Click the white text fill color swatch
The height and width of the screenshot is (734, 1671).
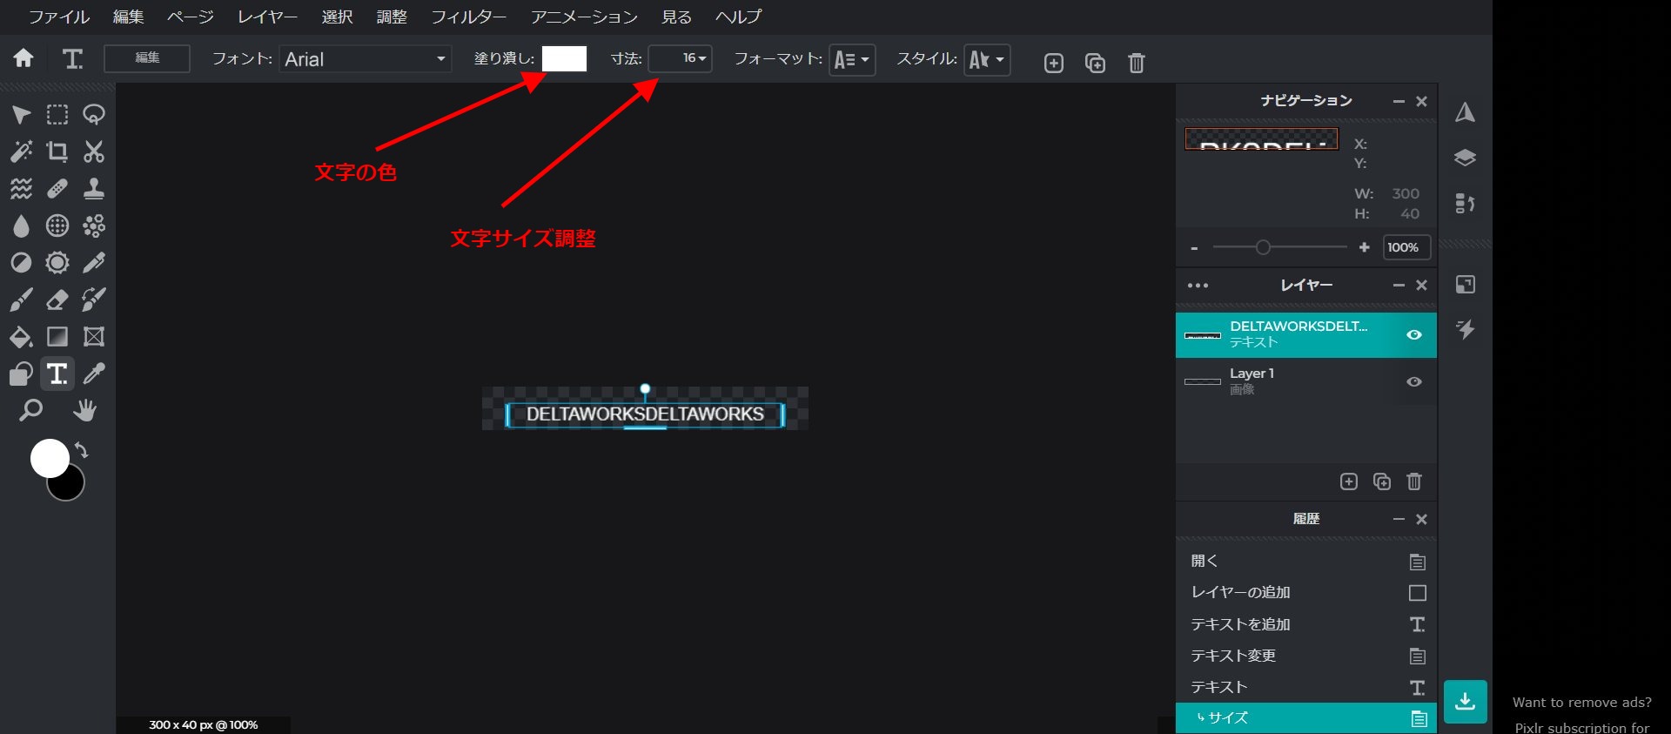tap(564, 59)
